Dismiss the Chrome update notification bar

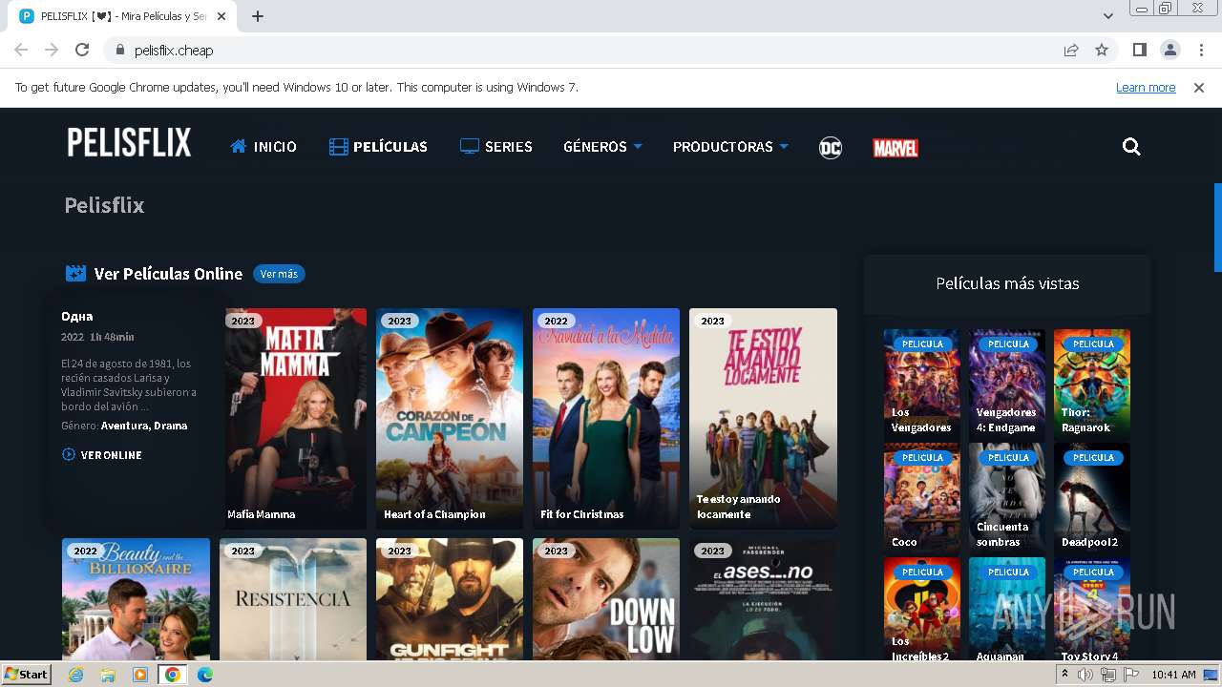tap(1199, 88)
